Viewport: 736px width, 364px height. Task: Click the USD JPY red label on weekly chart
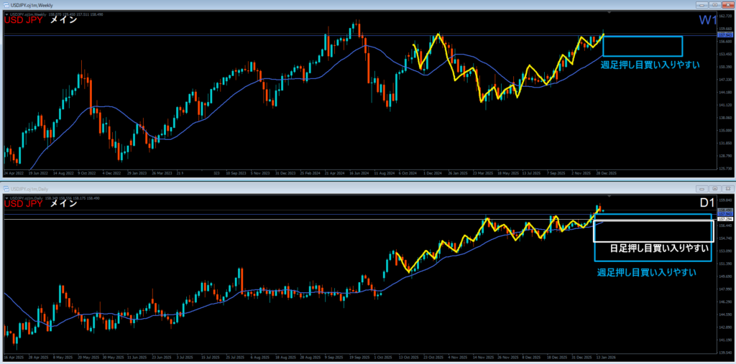point(23,21)
